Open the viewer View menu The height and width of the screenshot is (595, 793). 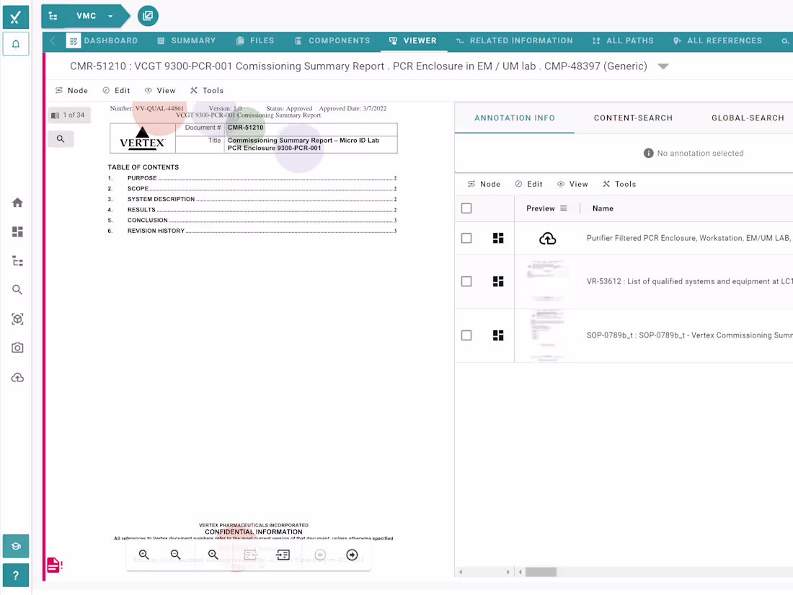(x=160, y=91)
